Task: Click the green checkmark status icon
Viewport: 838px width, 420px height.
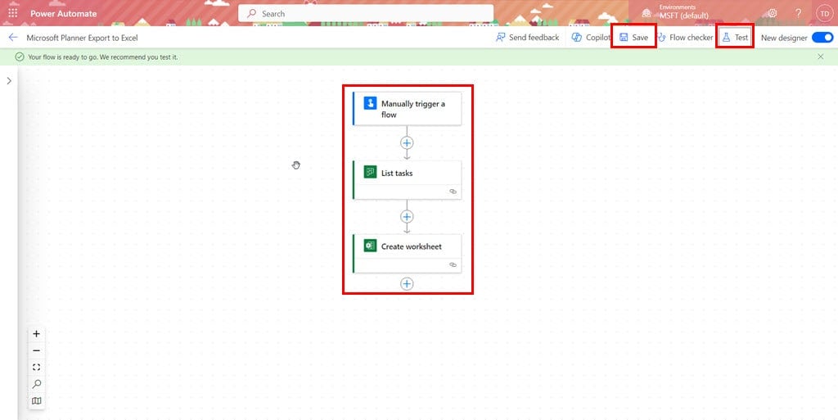Action: [x=20, y=56]
